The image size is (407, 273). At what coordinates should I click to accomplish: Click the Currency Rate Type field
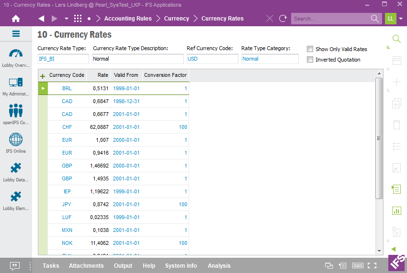(63, 59)
